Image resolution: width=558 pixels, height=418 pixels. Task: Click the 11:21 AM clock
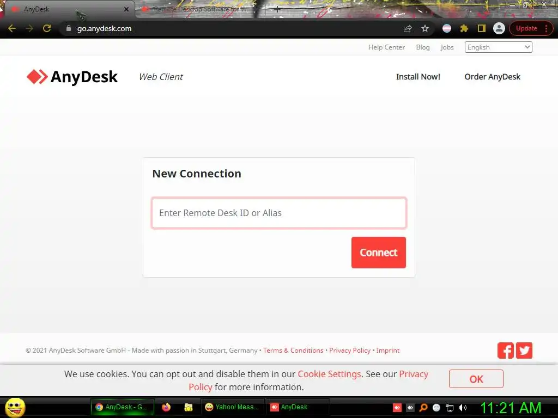click(511, 408)
